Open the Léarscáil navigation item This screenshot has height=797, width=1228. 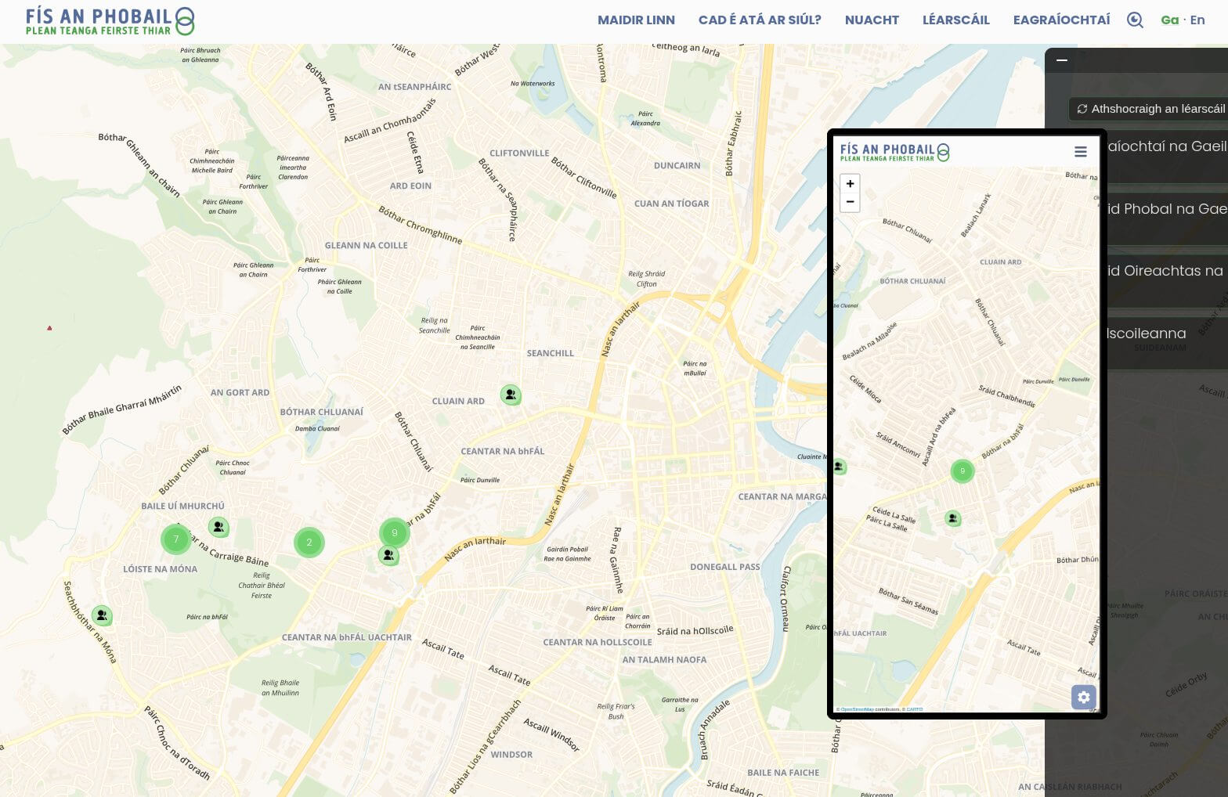955,20
